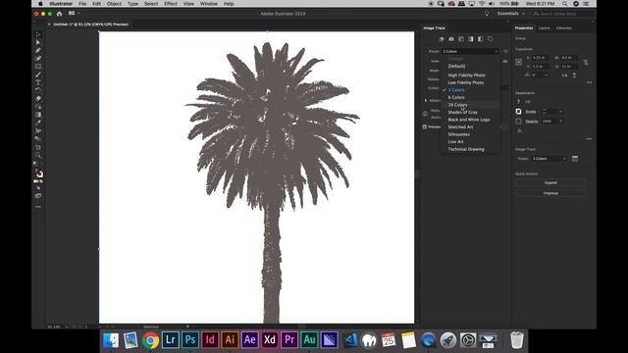Open the Preset dropdown in Properties panel
Viewport: 628px width, 353px height.
pyautogui.click(x=549, y=159)
